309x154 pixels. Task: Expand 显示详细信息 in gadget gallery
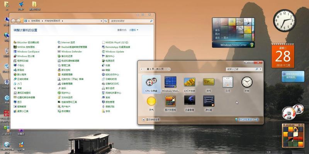tap(151, 119)
